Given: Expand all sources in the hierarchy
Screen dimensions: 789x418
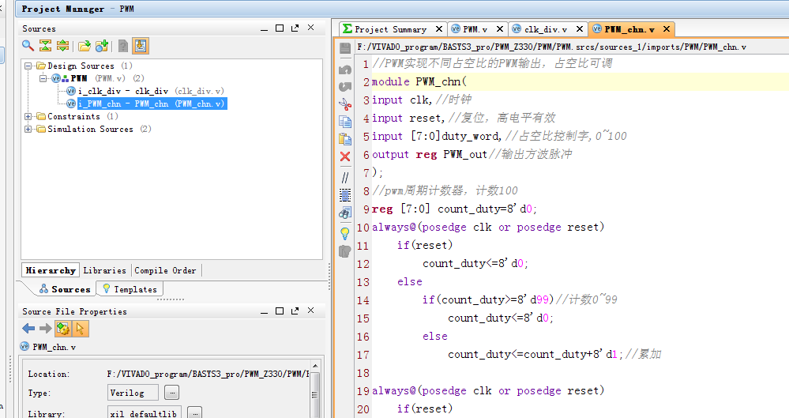Looking at the screenshot, I should tap(62, 46).
